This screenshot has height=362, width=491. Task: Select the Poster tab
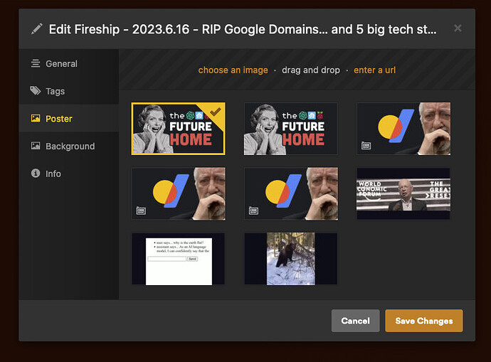[x=68, y=119]
